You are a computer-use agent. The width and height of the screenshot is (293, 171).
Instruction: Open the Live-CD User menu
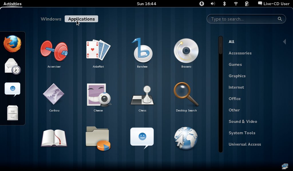pos(274,4)
